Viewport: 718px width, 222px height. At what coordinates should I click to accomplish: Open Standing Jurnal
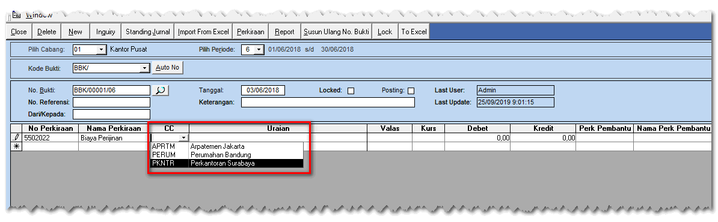coord(148,32)
